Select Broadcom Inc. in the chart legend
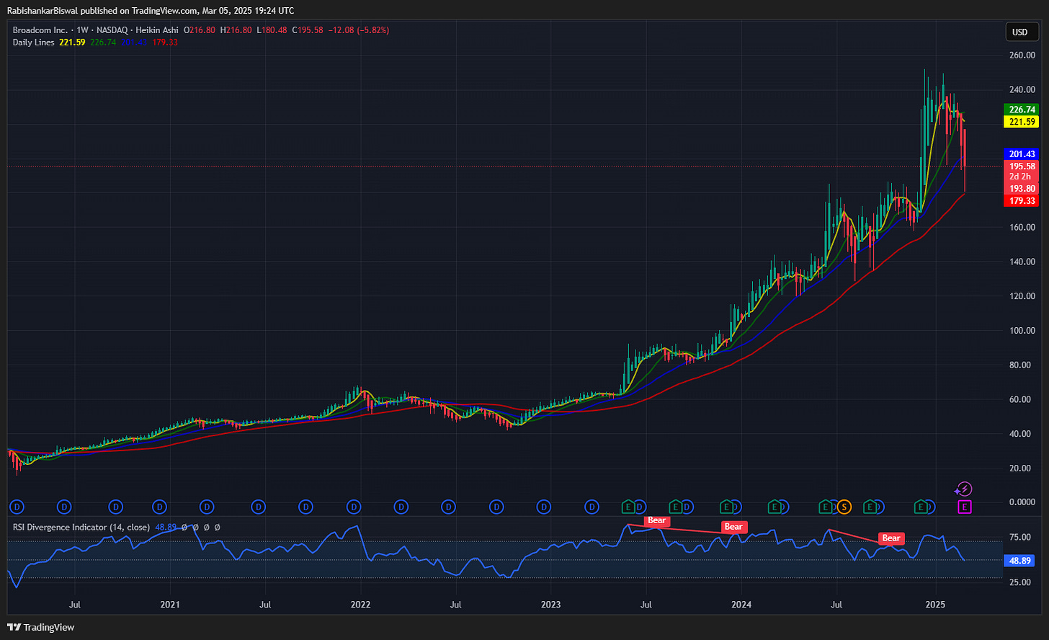The width and height of the screenshot is (1049, 640). tap(40, 30)
